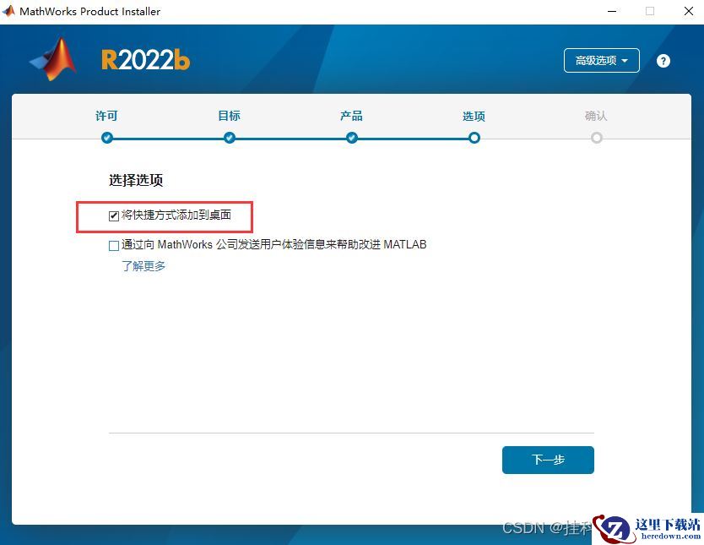Image resolution: width=704 pixels, height=545 pixels.
Task: Go to the 目标 step tab
Action: 229,116
